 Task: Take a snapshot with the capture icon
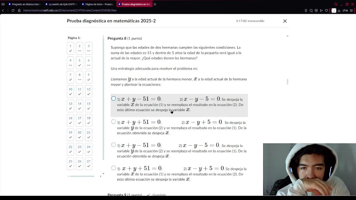(311, 11)
